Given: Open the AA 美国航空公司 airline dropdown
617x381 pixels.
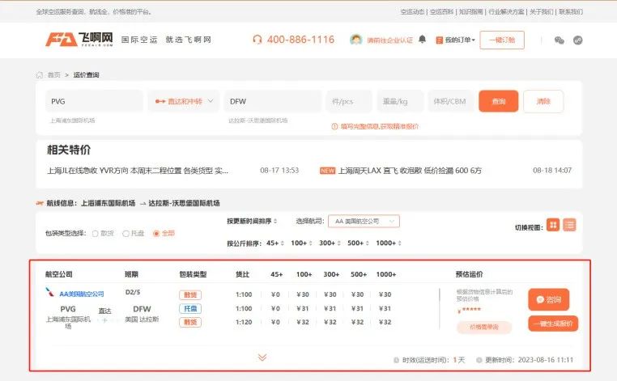Looking at the screenshot, I should click(x=364, y=222).
